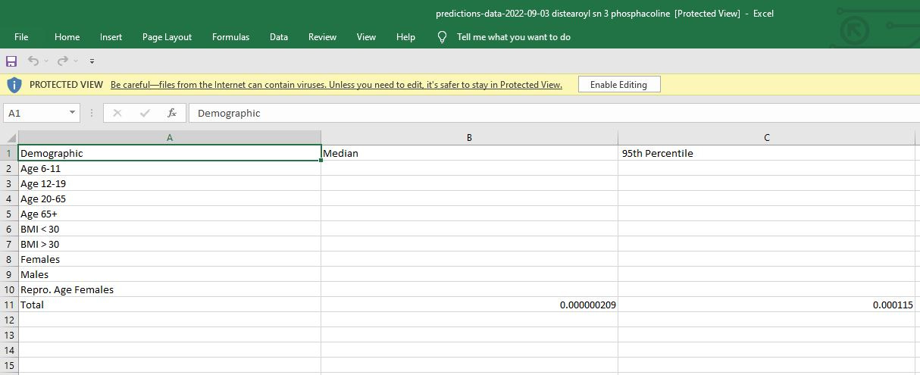Click the 'Repro. Age Females' cell
The image size is (920, 375).
pyautogui.click(x=170, y=289)
